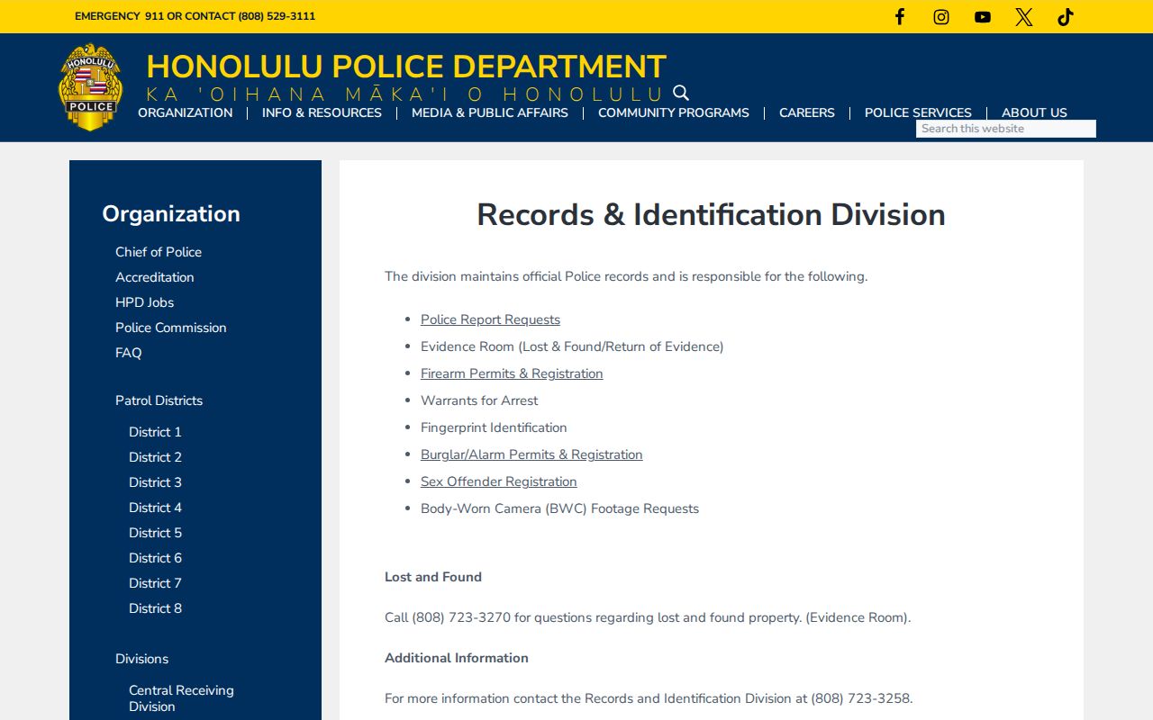Image resolution: width=1153 pixels, height=720 pixels.
Task: Open the Info & Resources menu
Action: (x=322, y=112)
